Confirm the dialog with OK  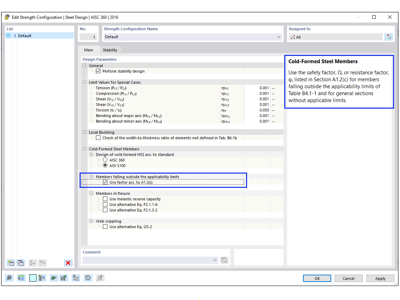(x=317, y=278)
